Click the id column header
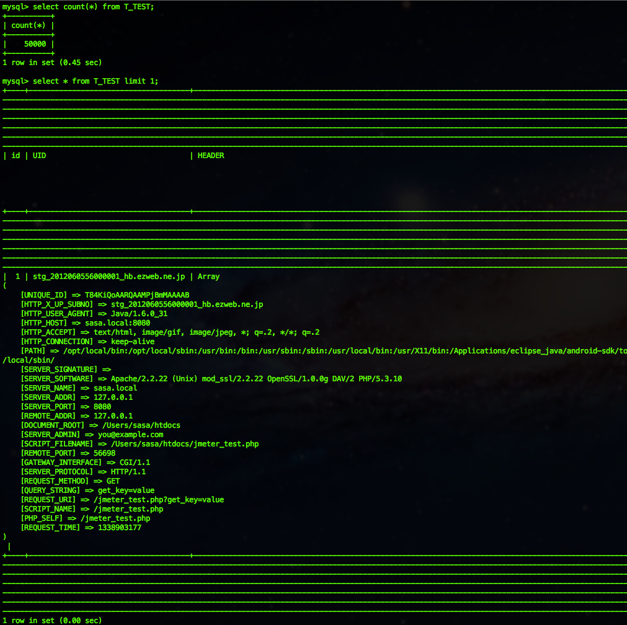This screenshot has height=625, width=627. [16, 156]
